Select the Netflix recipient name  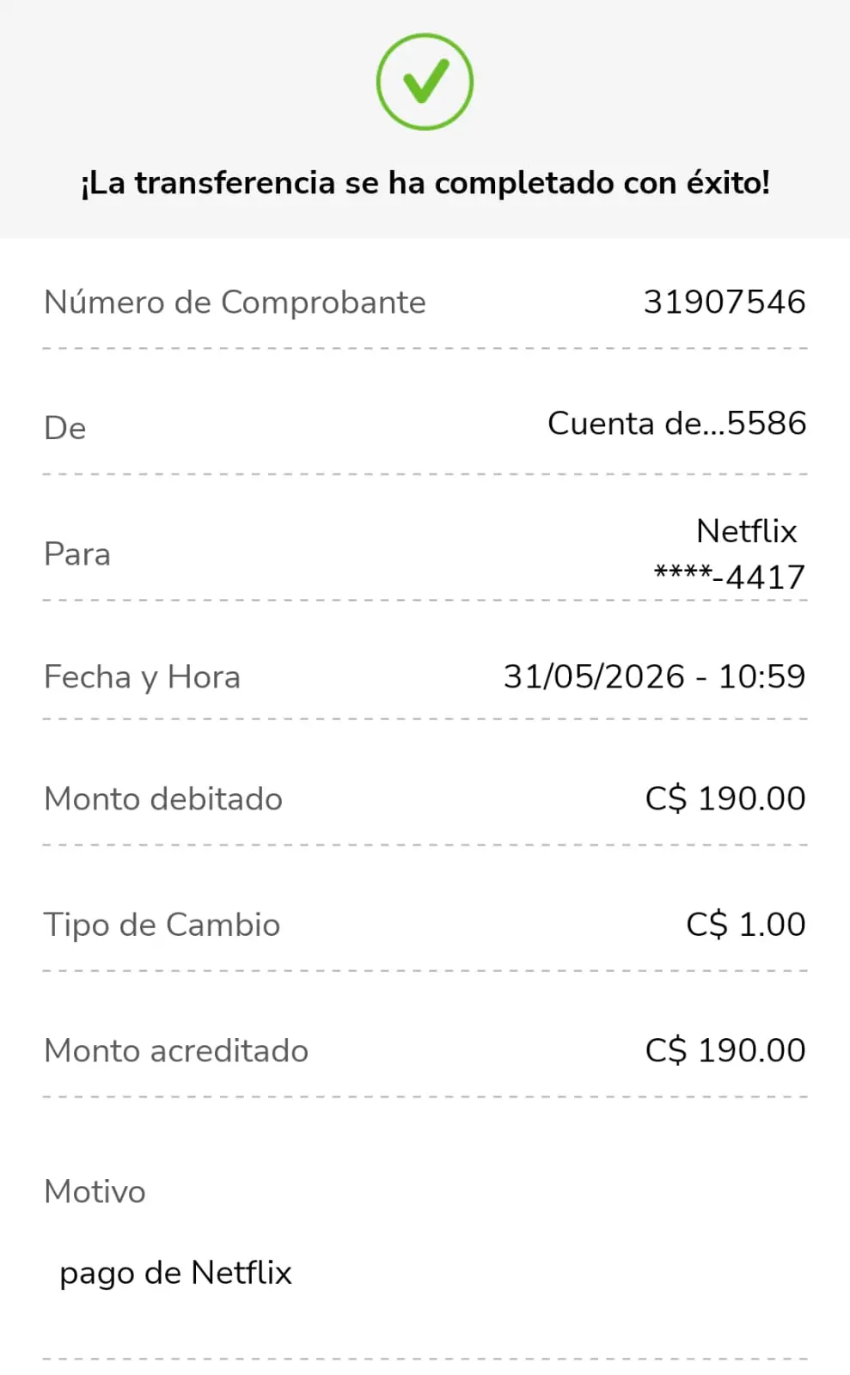(747, 531)
